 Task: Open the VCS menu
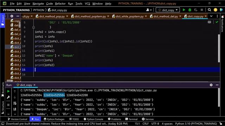(x=87, y=3)
